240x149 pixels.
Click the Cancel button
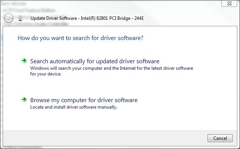(220, 138)
